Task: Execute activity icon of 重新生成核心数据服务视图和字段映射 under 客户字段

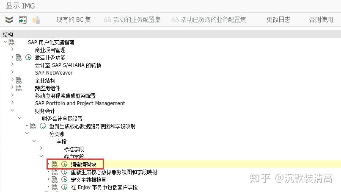Action: click(64, 172)
